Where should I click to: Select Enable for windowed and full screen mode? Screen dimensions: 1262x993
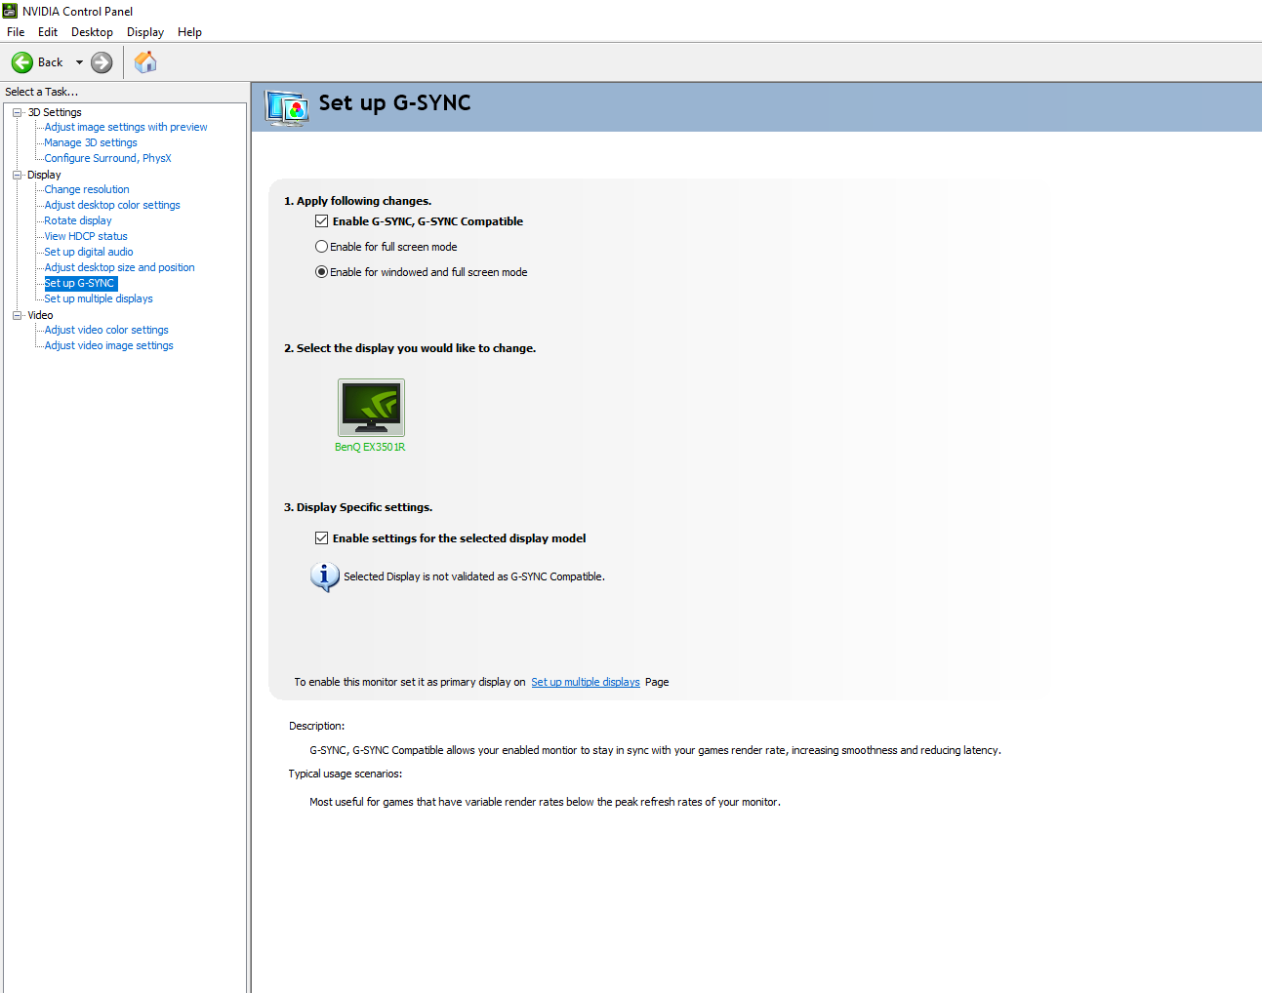[x=321, y=272]
